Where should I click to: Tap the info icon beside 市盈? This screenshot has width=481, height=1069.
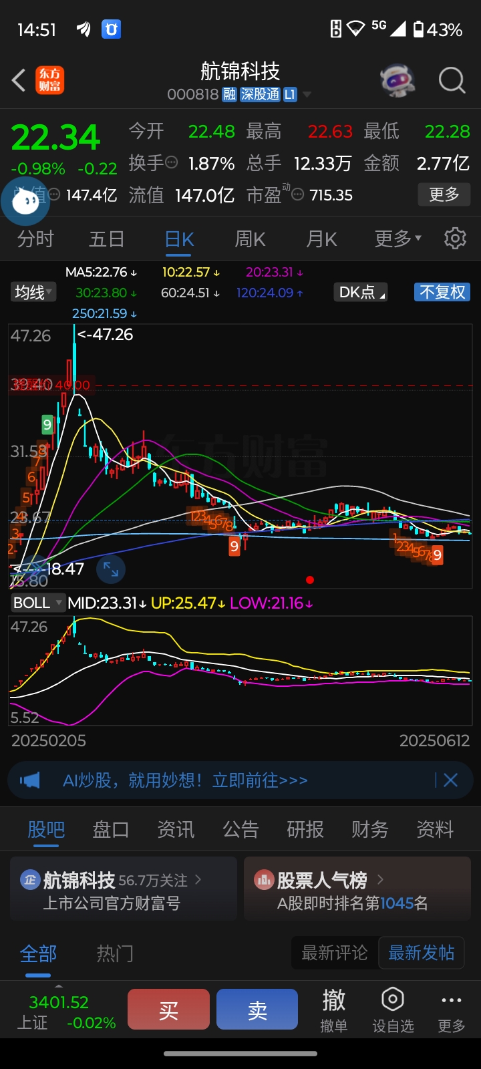pyautogui.click(x=298, y=195)
